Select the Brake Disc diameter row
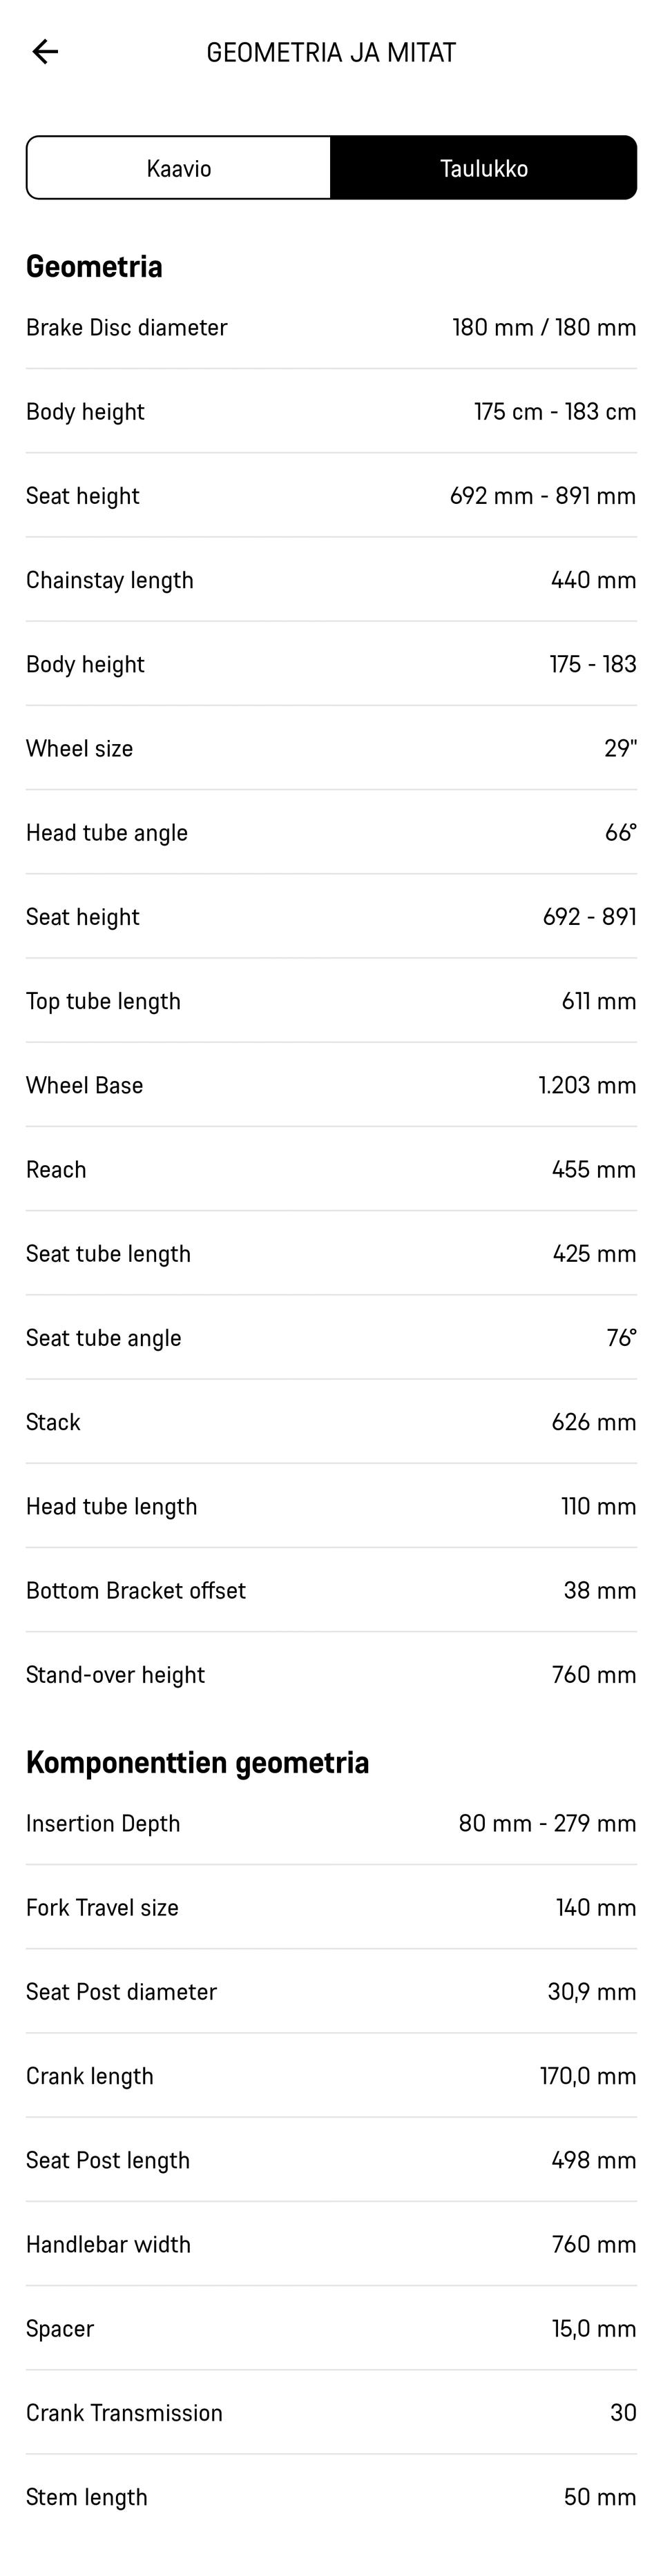 point(331,328)
